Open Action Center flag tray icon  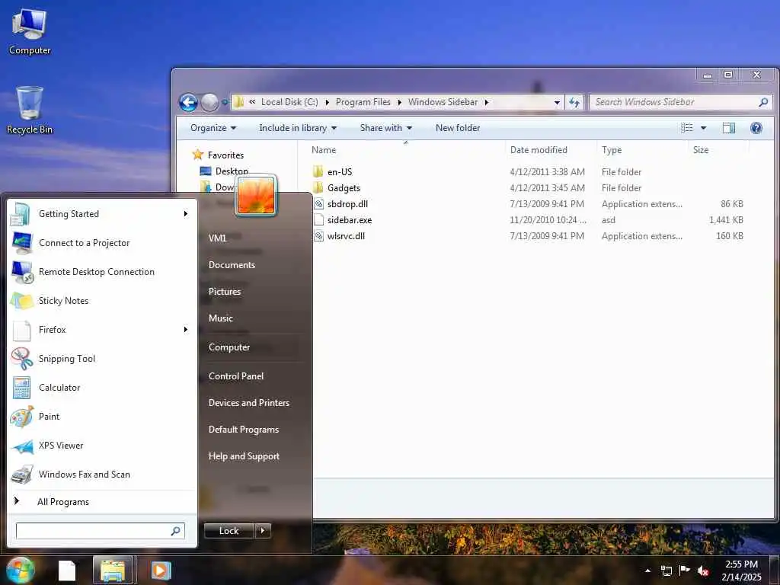[x=685, y=571]
